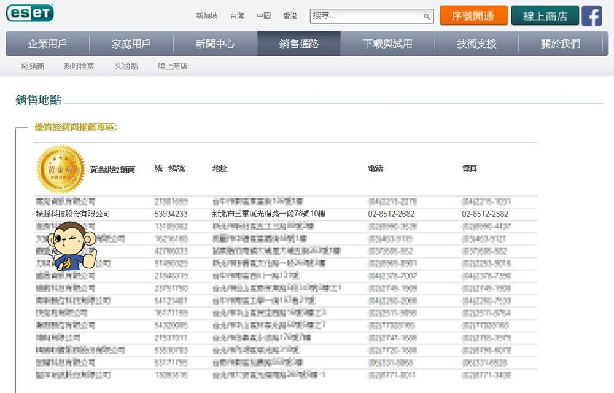
Task: Open the 銷售通路 menu
Action: tap(299, 44)
